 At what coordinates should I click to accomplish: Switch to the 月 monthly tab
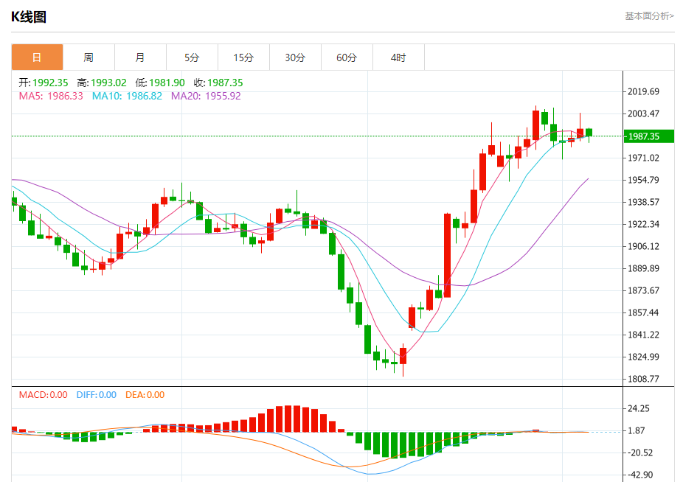click(140, 57)
